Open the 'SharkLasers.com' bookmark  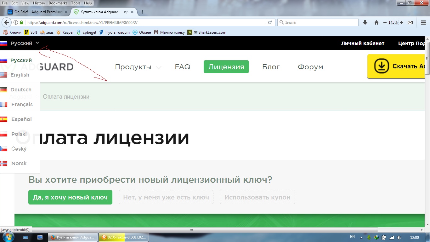207,32
